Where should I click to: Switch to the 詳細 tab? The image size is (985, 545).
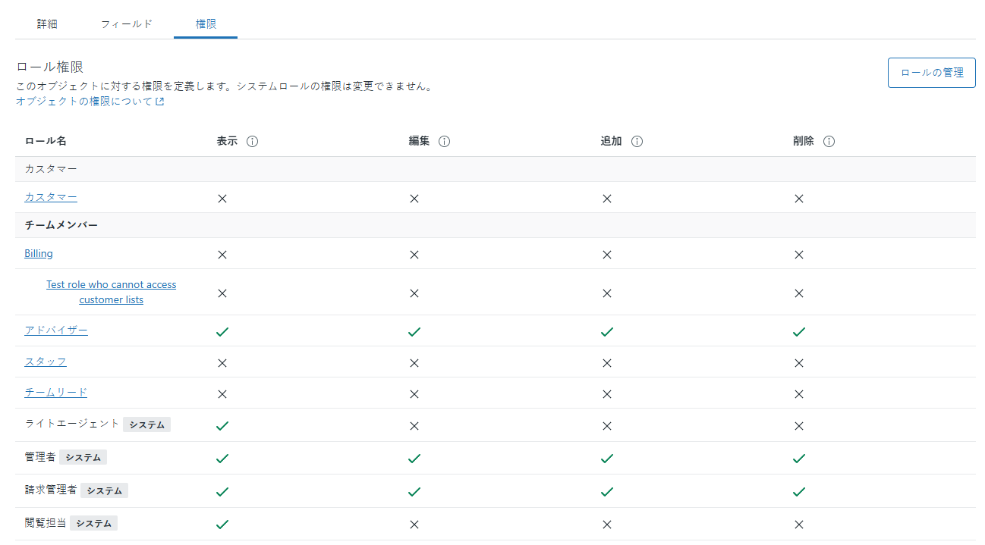tap(47, 24)
